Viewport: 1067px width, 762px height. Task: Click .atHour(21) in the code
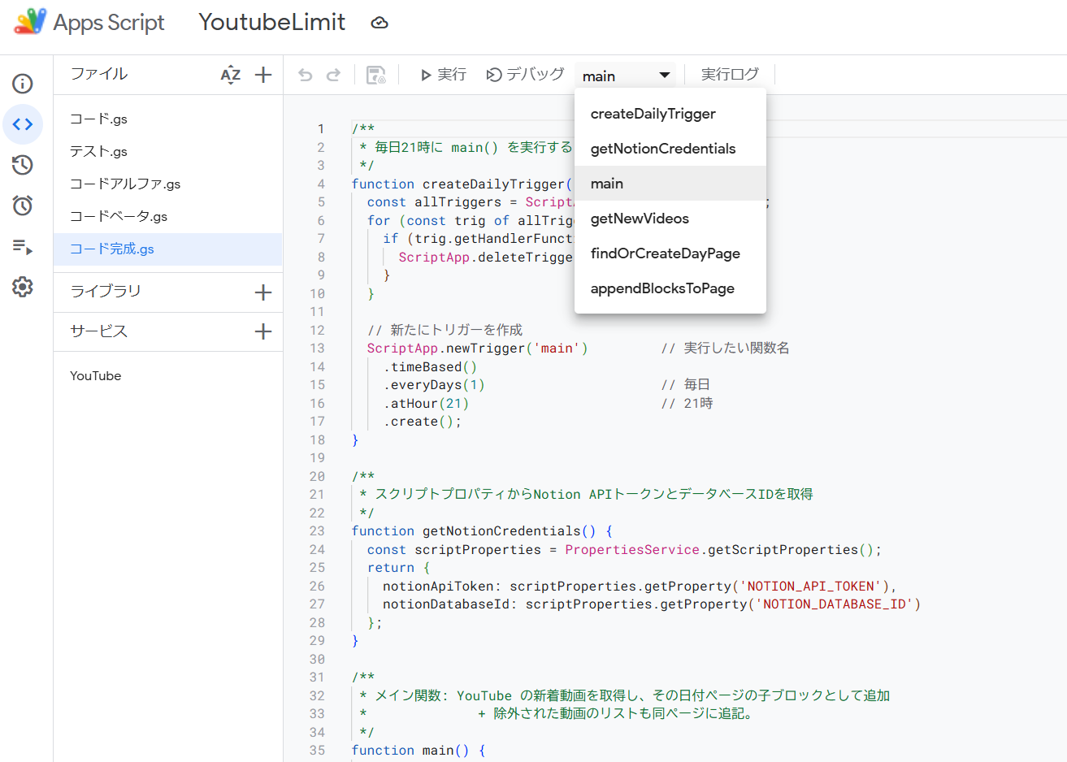click(x=426, y=404)
